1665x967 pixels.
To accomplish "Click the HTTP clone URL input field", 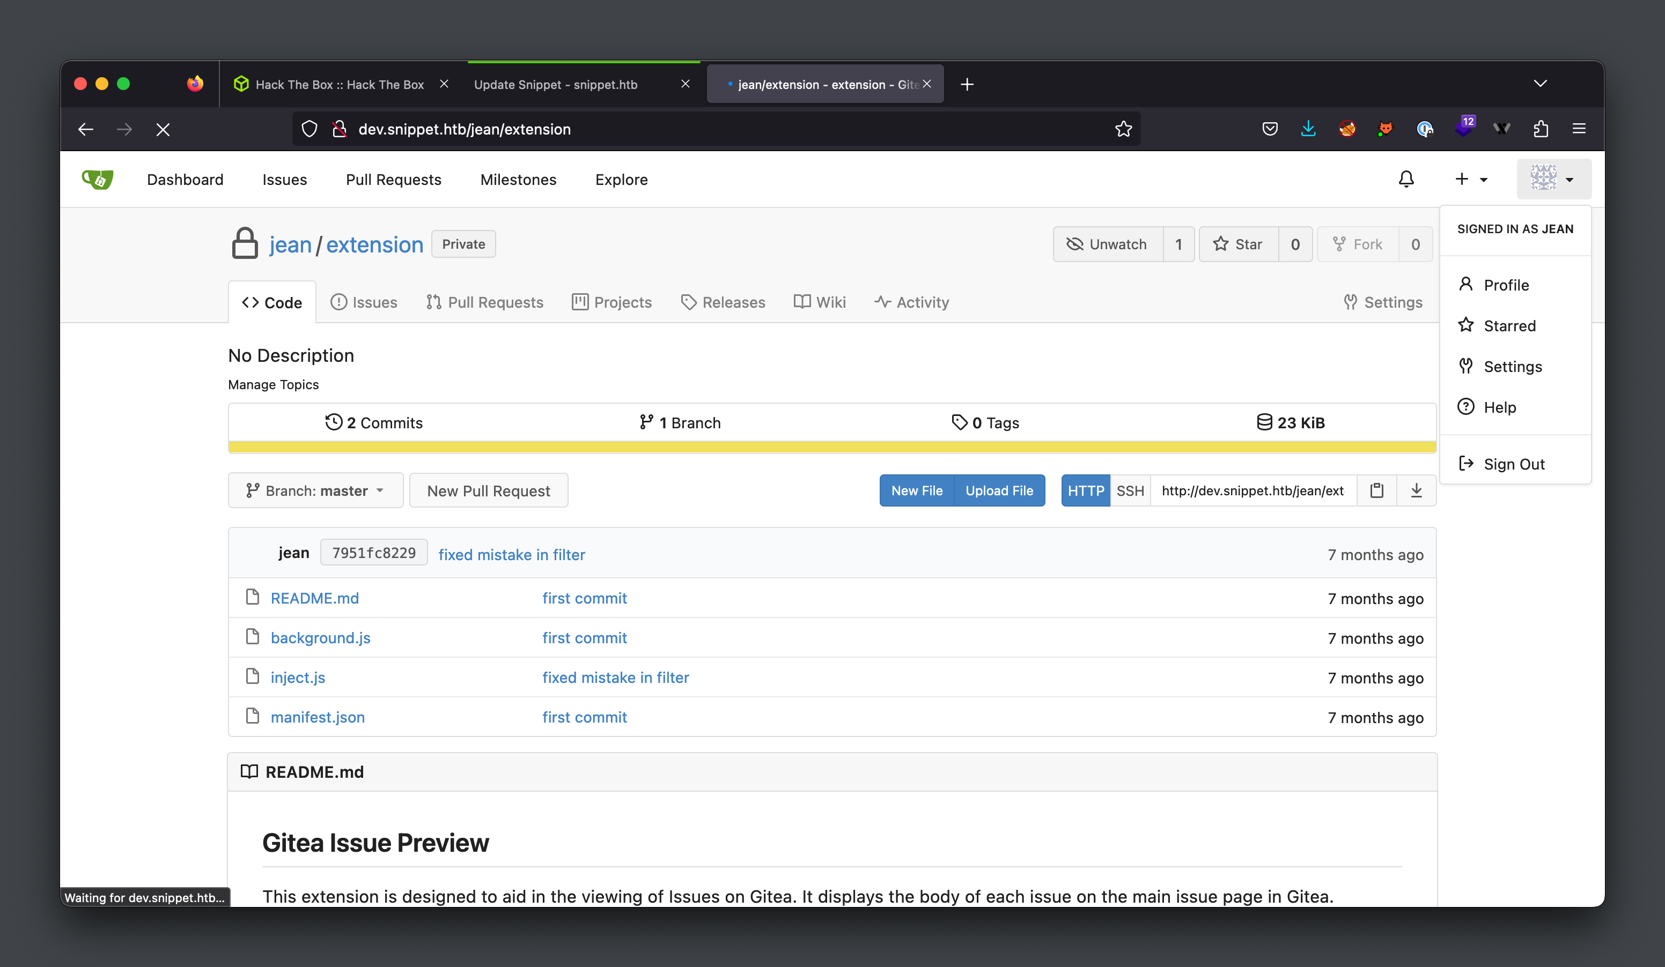I will [1253, 490].
